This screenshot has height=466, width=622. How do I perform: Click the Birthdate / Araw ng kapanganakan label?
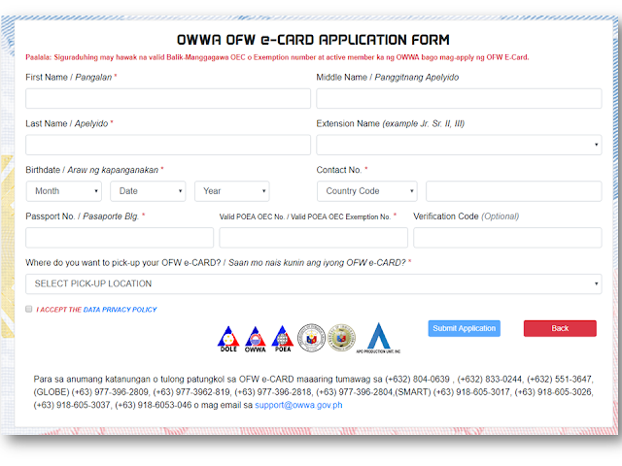pyautogui.click(x=94, y=170)
